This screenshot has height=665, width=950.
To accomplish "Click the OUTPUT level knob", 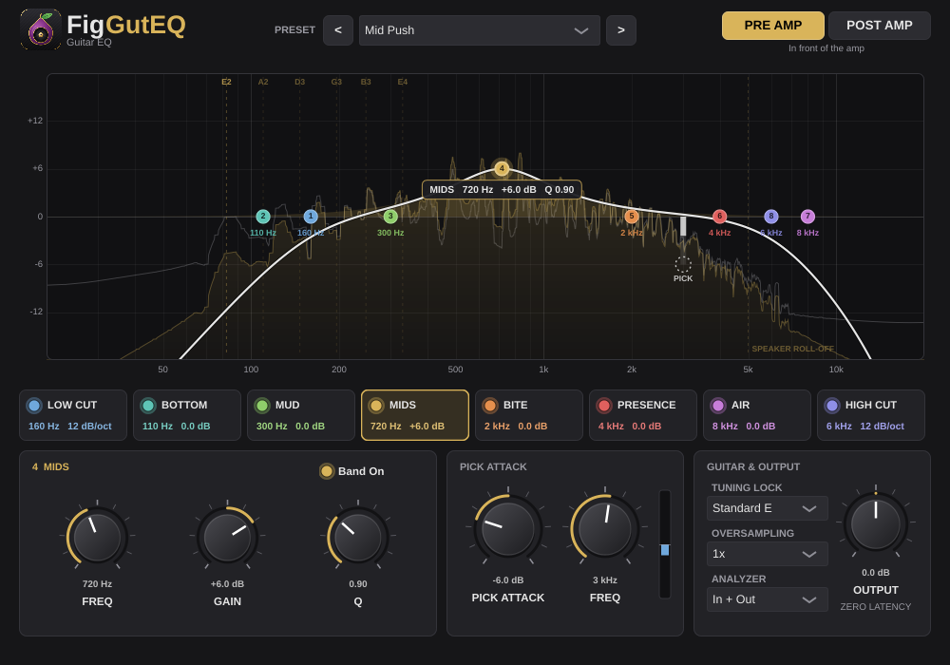I will coord(876,523).
